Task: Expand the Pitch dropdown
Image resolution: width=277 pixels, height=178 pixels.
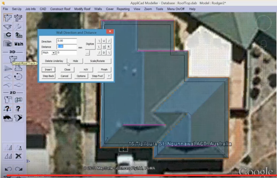Action: [x=54, y=53]
